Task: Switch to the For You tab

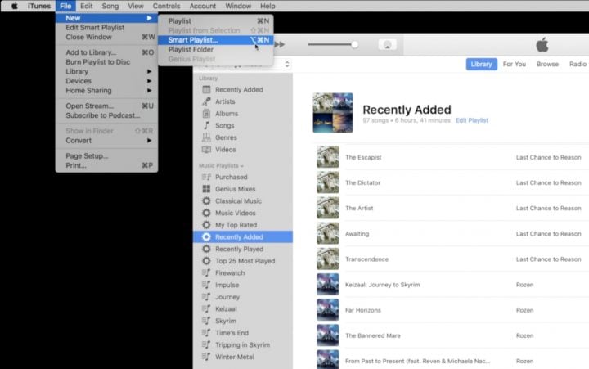Action: (515, 65)
